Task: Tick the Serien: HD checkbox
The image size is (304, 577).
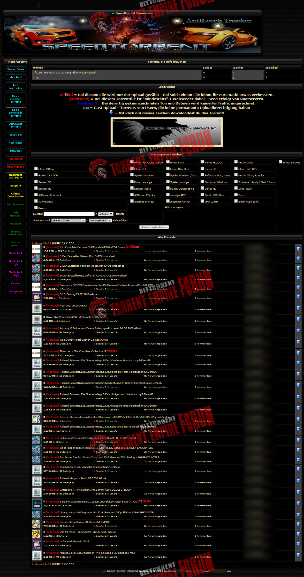Action: click(36, 188)
